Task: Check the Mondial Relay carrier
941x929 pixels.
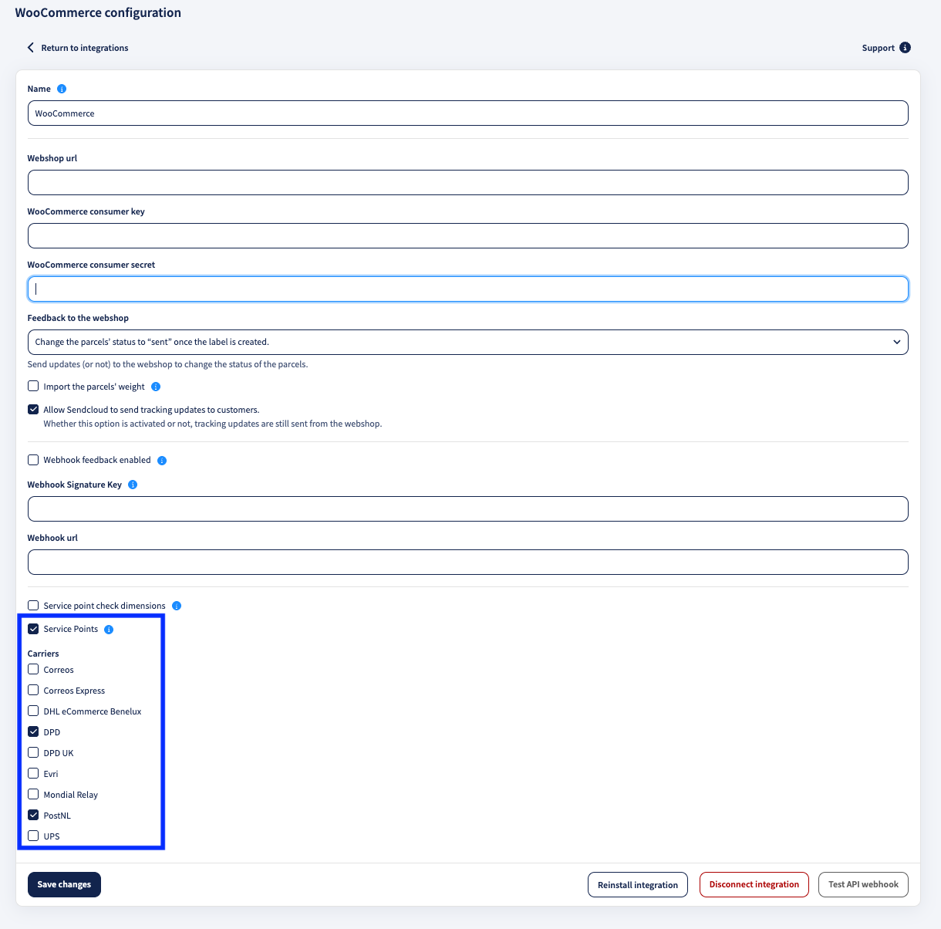Action: tap(33, 794)
